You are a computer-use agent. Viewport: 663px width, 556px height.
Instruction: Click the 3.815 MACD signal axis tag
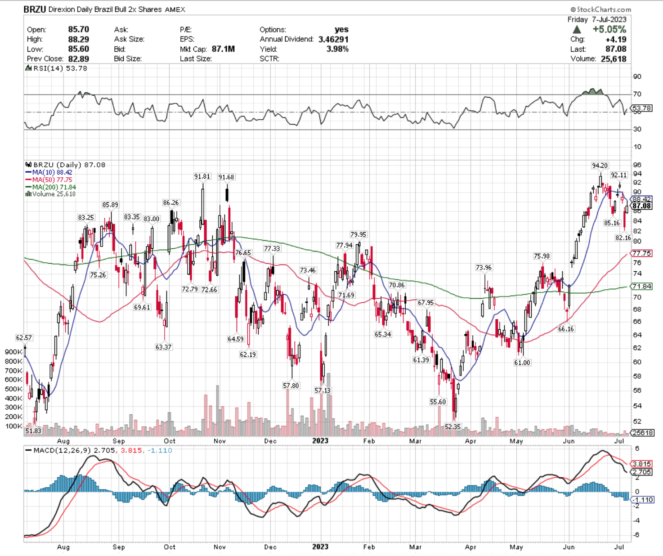[641, 464]
